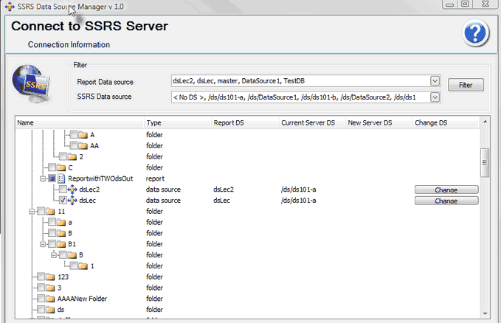Viewport: 501px width, 323px height.
Task: Collapse the B1 folder tree node
Action: (43, 244)
